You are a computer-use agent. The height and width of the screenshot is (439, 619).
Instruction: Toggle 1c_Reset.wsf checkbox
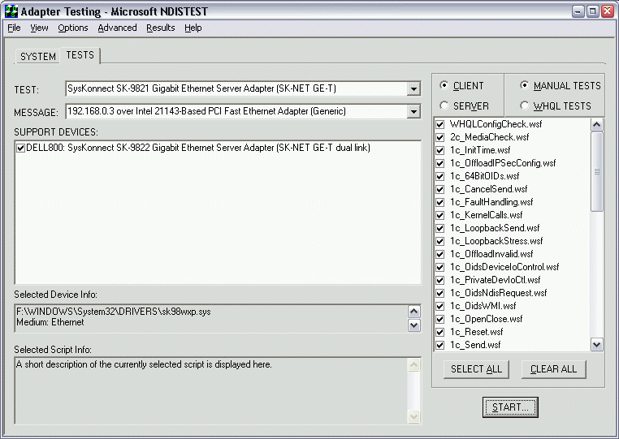pos(439,333)
